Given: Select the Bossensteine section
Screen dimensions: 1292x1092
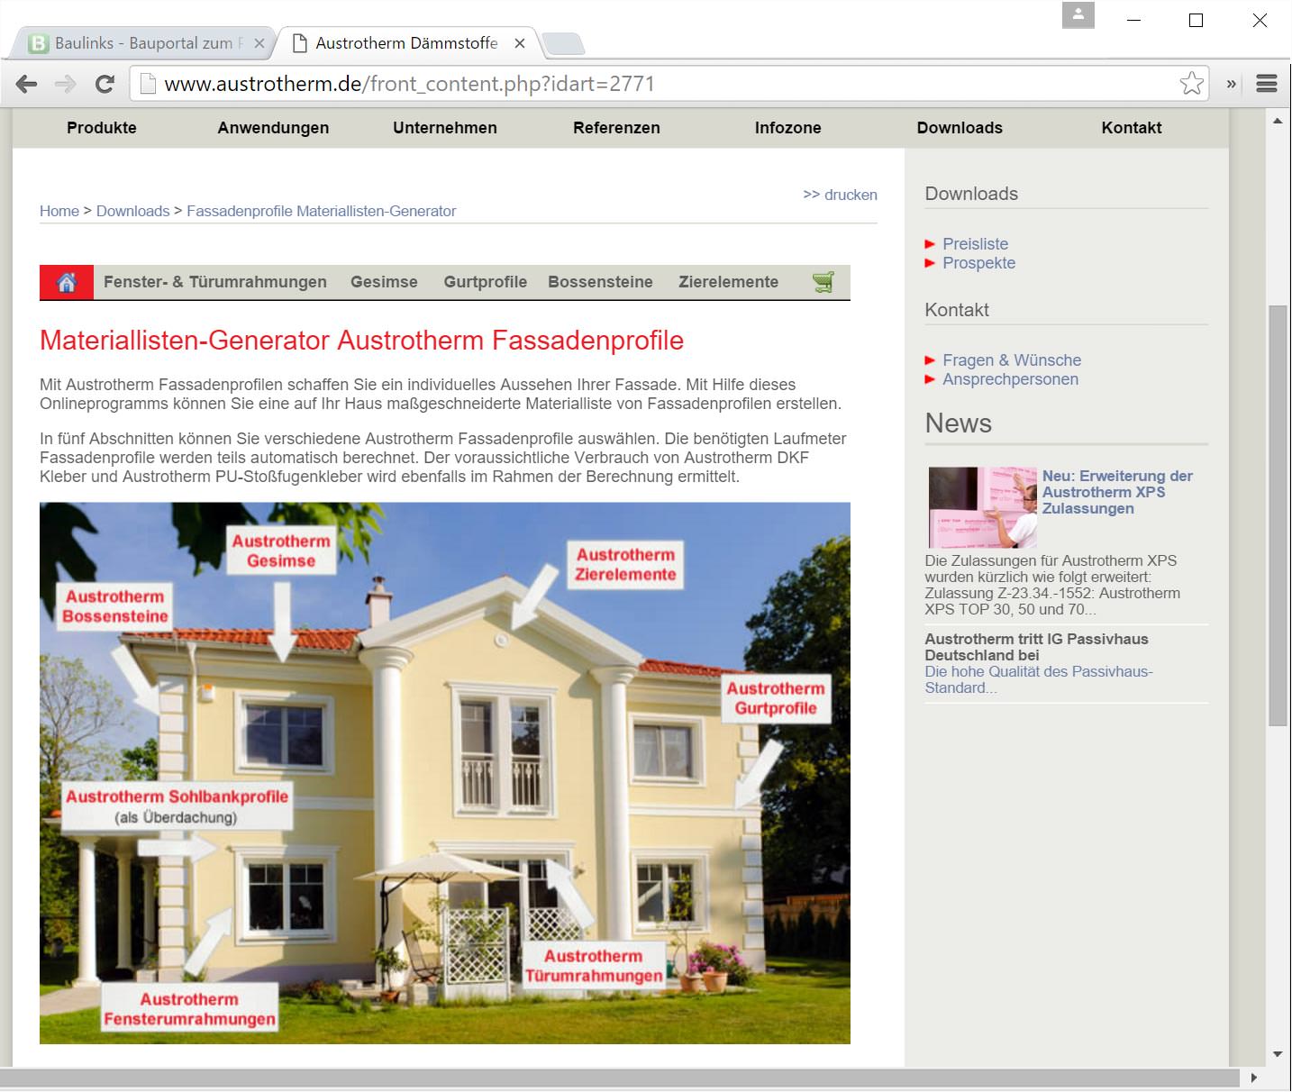Looking at the screenshot, I should tap(600, 282).
